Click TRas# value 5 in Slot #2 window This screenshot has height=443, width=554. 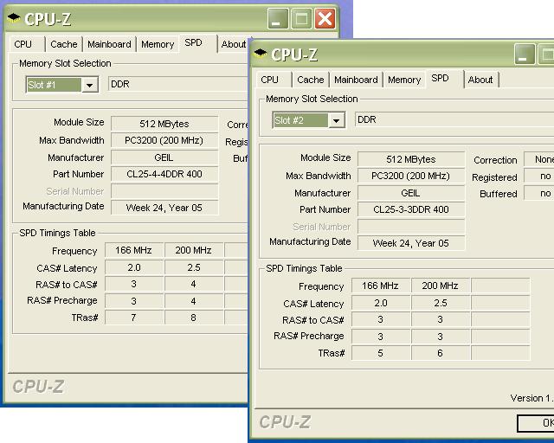[381, 353]
